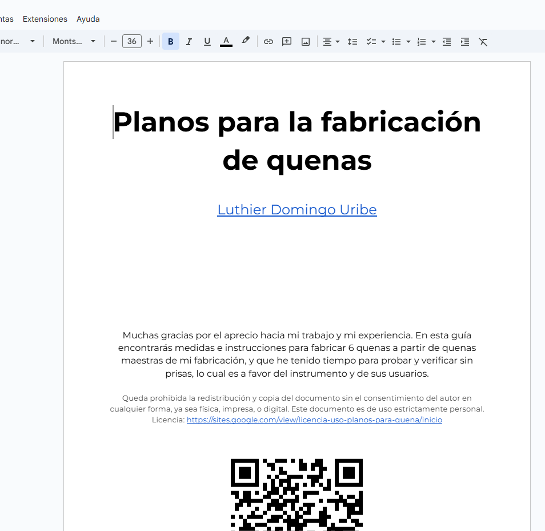This screenshot has height=531, width=545.
Task: Toggle underline formatting
Action: click(207, 41)
